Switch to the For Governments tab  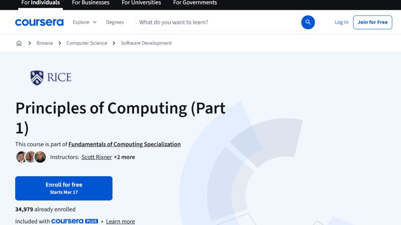point(195,3)
